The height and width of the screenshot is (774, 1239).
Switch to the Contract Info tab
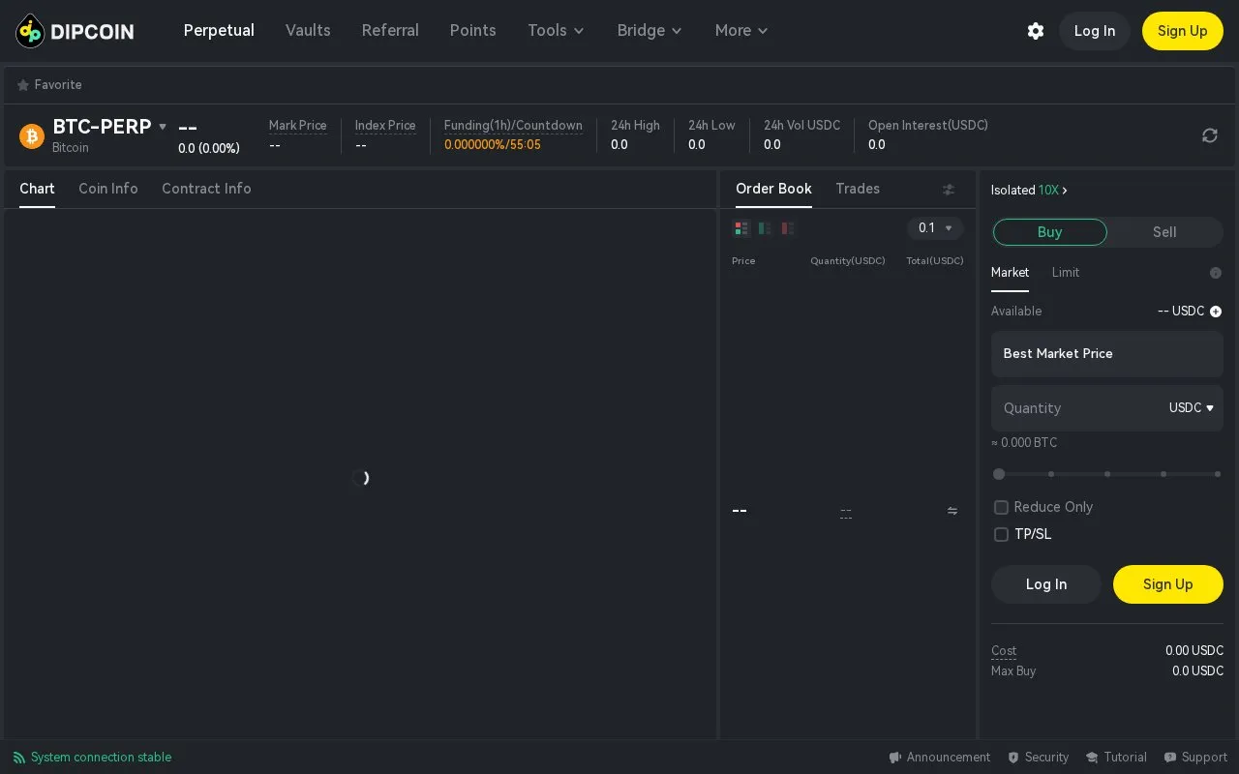[206, 189]
